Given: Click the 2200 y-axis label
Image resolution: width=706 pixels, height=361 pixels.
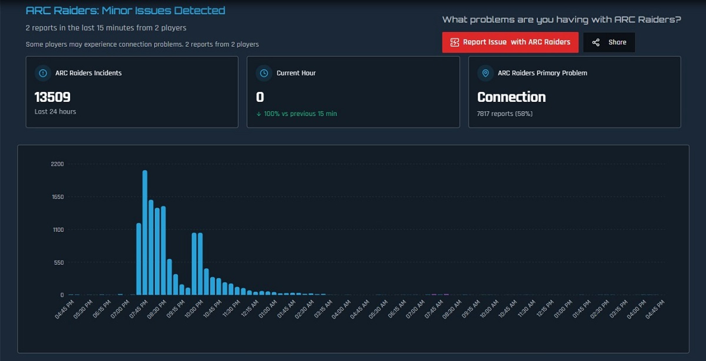Looking at the screenshot, I should (57, 164).
